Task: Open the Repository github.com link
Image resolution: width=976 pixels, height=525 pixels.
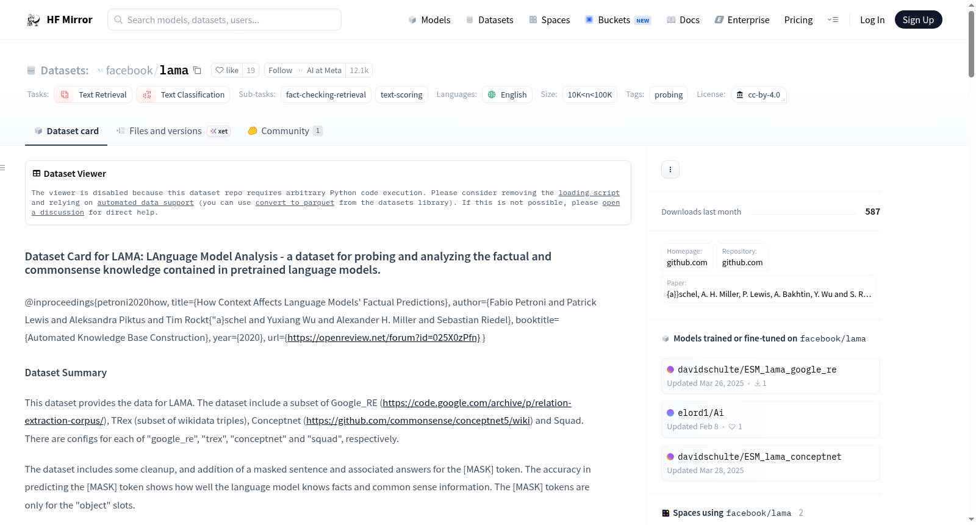Action: point(742,257)
